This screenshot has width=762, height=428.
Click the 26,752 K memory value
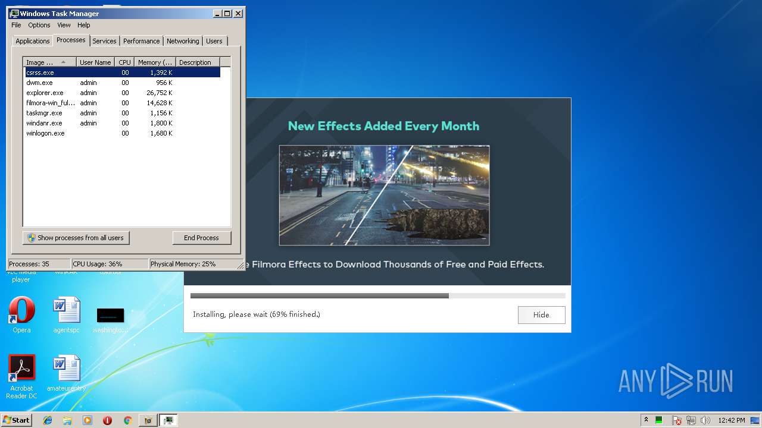[160, 93]
